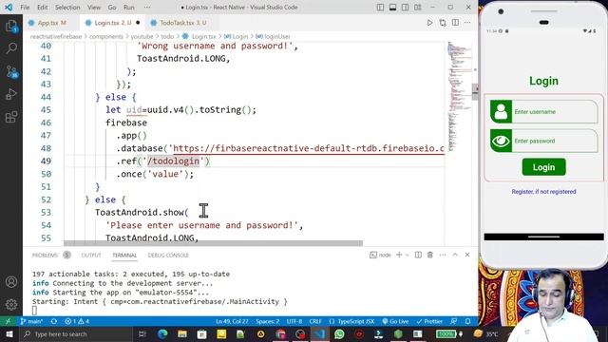
Task: Tap Register, if not registered link
Action: click(543, 192)
